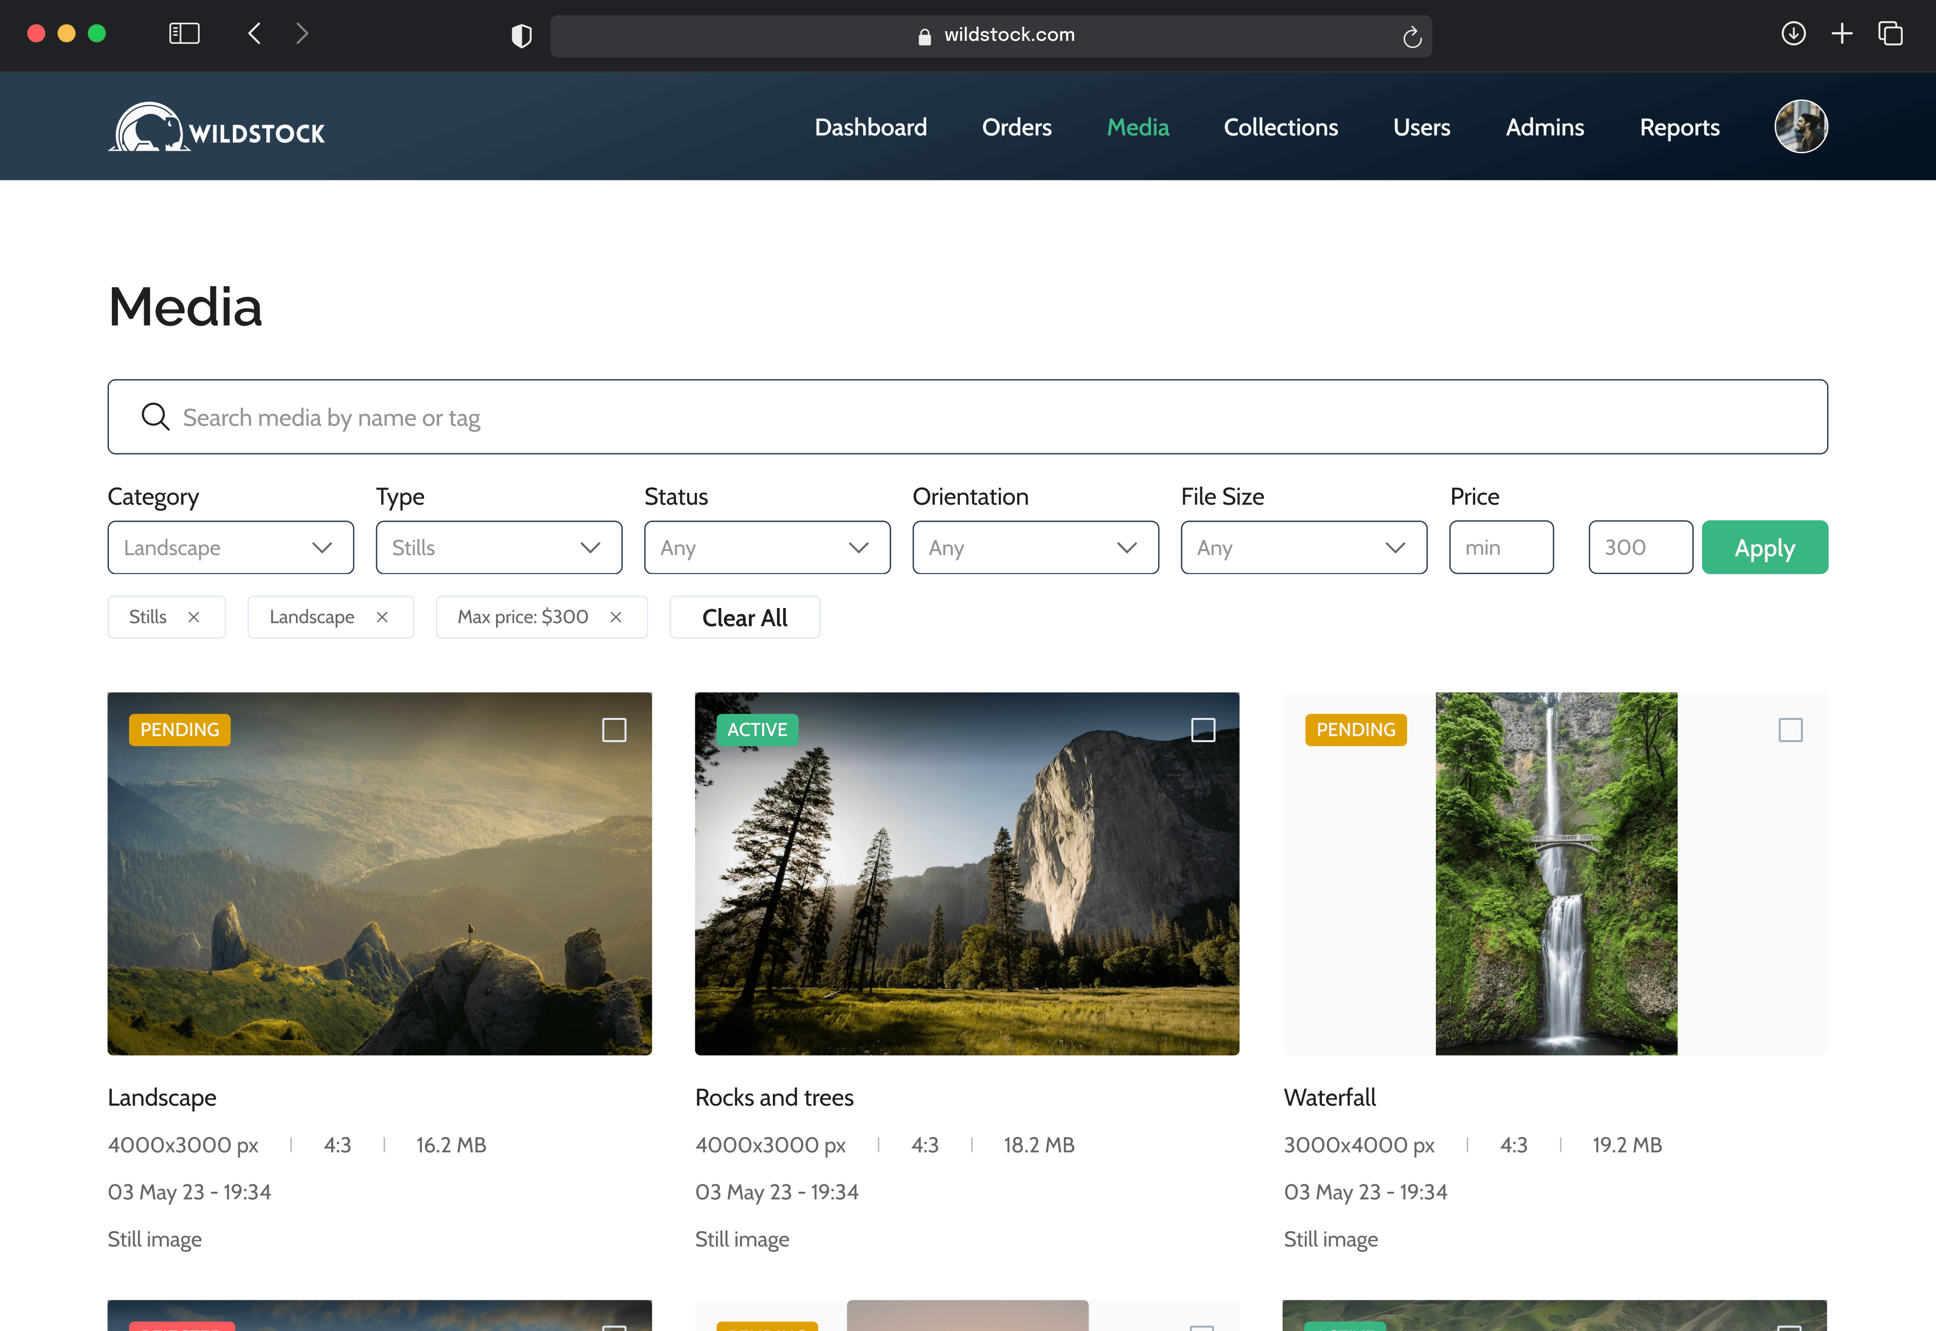The width and height of the screenshot is (1936, 1331).
Task: Open the Status dropdown
Action: tap(766, 548)
